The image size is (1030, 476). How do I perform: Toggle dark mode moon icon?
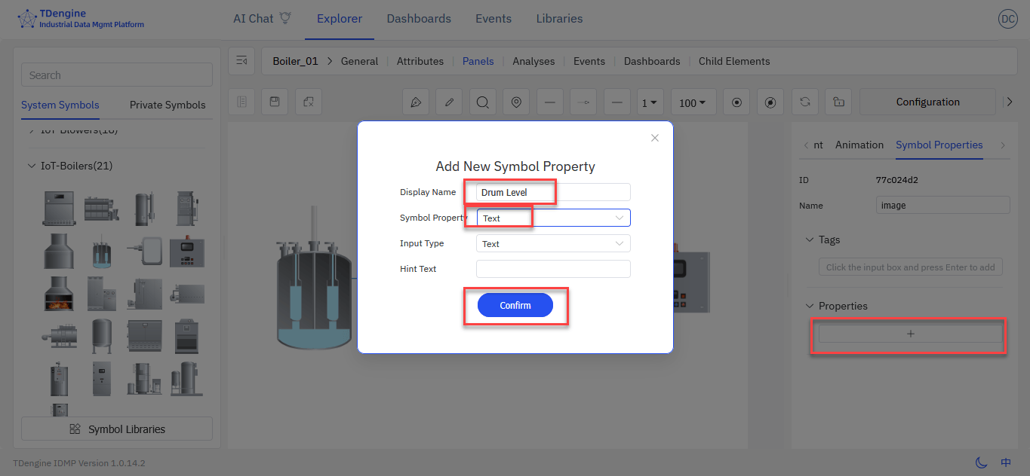click(x=982, y=462)
